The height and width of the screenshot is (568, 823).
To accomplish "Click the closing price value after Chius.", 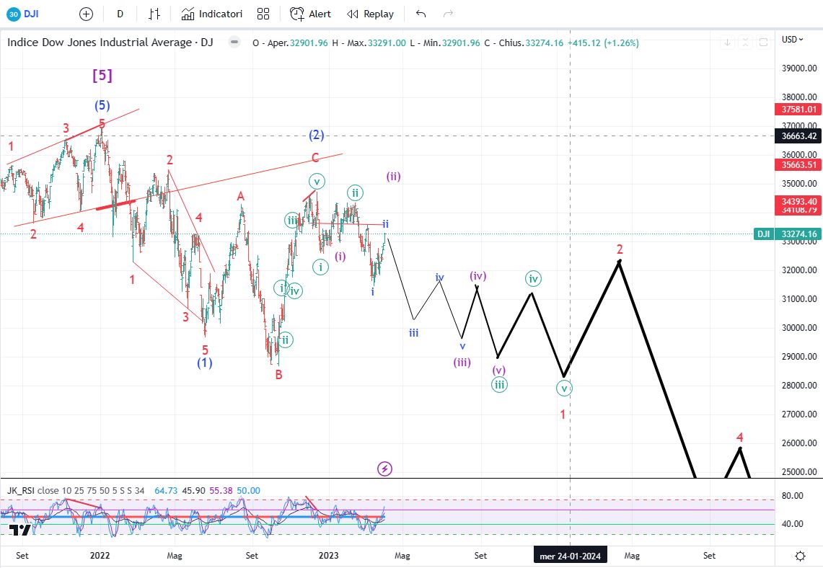I will coord(545,43).
